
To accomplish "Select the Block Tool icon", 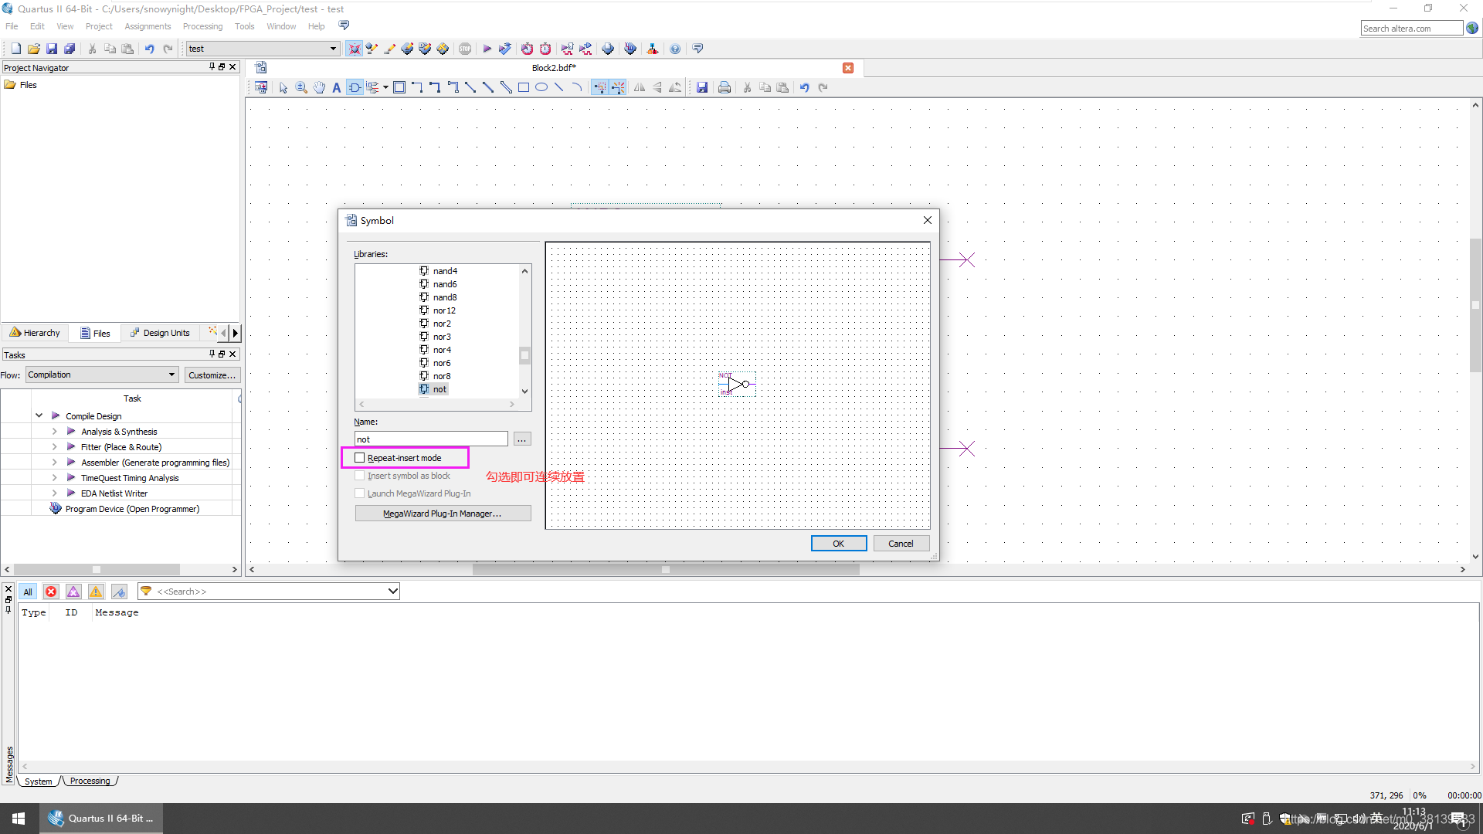I will pos(399,87).
